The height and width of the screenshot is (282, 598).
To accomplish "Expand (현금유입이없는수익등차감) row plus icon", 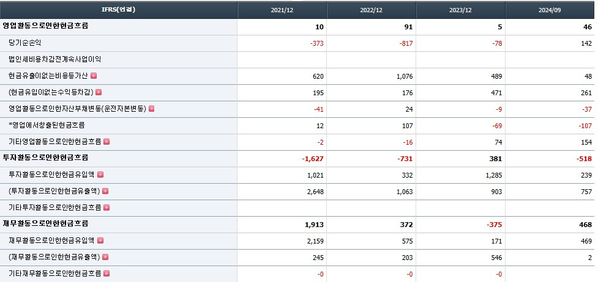I will click(x=99, y=92).
